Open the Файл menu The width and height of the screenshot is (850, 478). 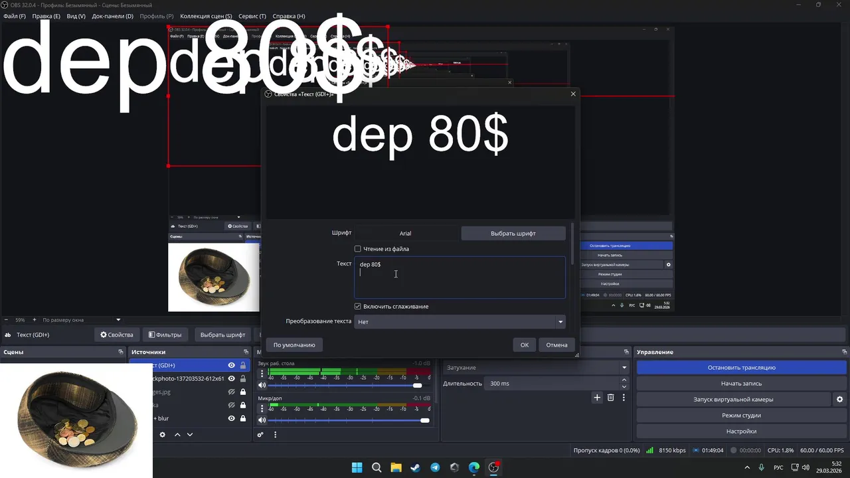pos(14,16)
